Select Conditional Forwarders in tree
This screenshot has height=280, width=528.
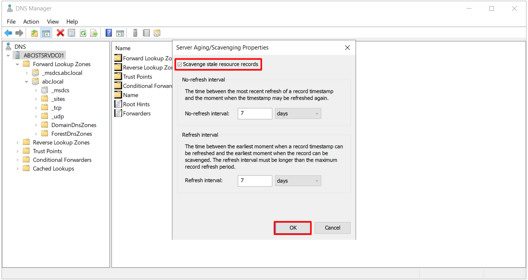(x=62, y=160)
